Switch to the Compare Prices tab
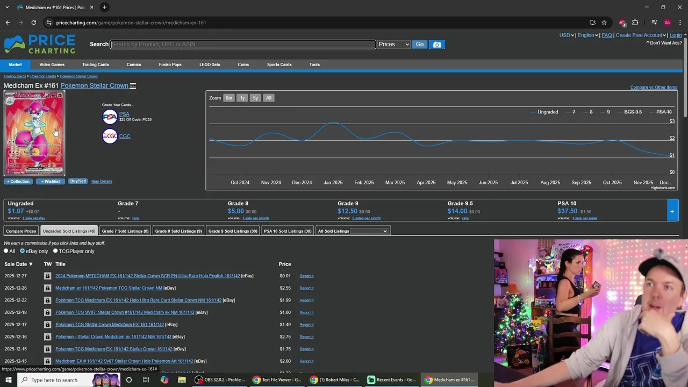 pyautogui.click(x=21, y=231)
